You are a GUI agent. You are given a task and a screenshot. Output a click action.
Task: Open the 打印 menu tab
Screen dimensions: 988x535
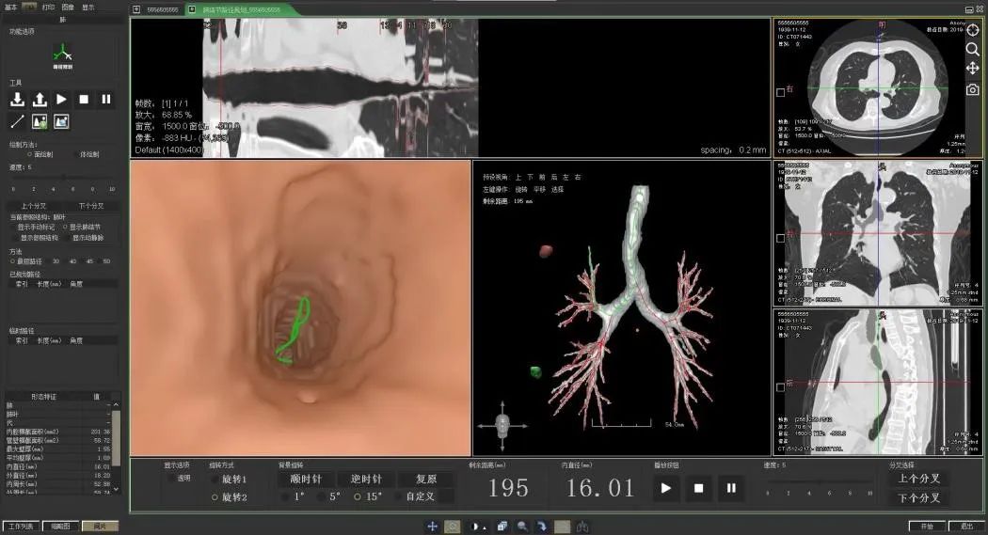[x=49, y=7]
